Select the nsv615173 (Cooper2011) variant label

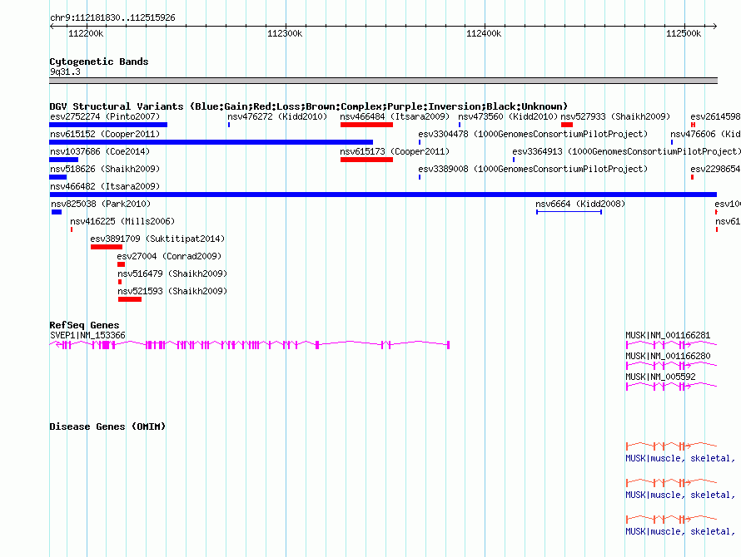point(395,151)
